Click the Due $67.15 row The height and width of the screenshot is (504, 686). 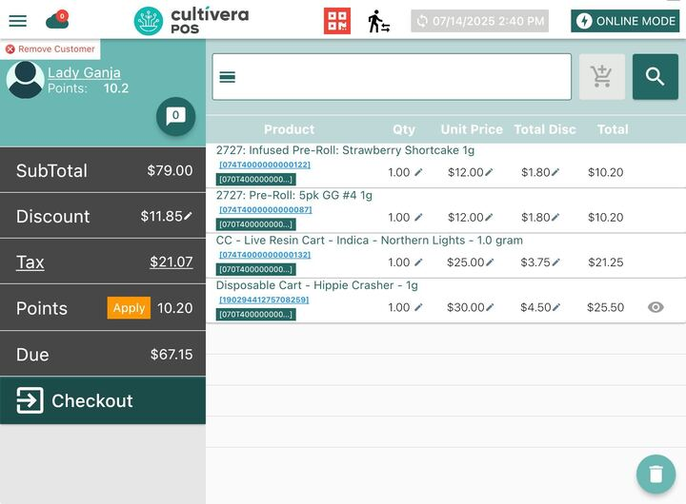[x=103, y=354]
